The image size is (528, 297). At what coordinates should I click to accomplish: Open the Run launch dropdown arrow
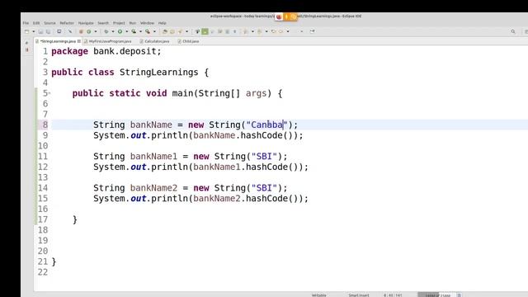click(x=126, y=31)
